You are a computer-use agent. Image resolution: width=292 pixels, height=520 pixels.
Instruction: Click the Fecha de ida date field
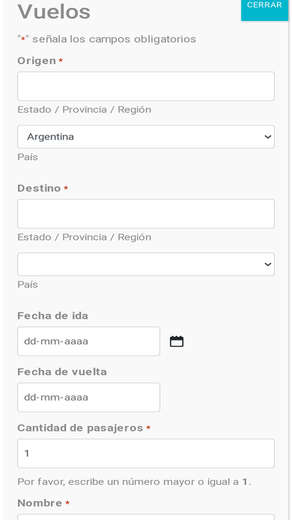[x=89, y=341]
